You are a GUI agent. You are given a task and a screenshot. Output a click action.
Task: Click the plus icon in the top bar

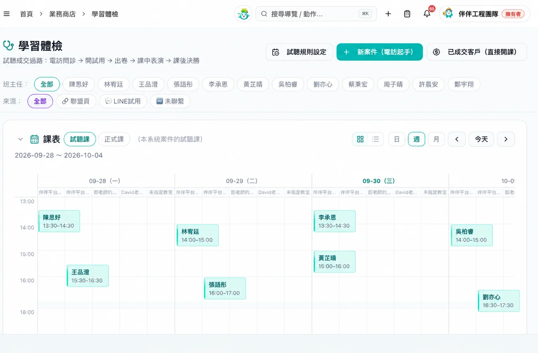pyautogui.click(x=388, y=14)
